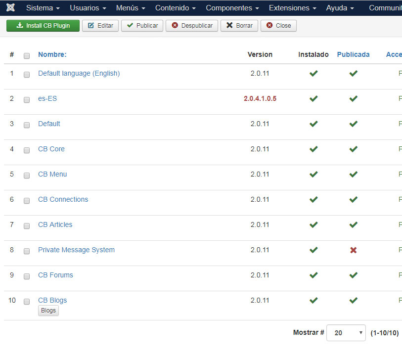Click the Instalado column header
This screenshot has height=359, width=402.
313,54
